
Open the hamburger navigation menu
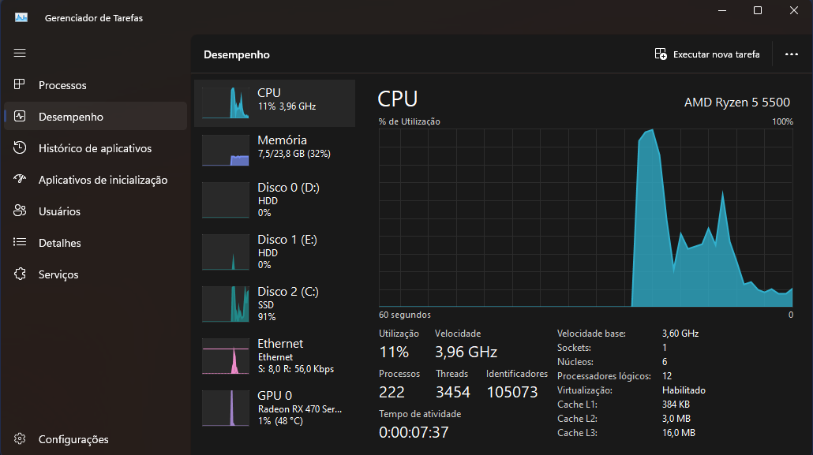[20, 53]
